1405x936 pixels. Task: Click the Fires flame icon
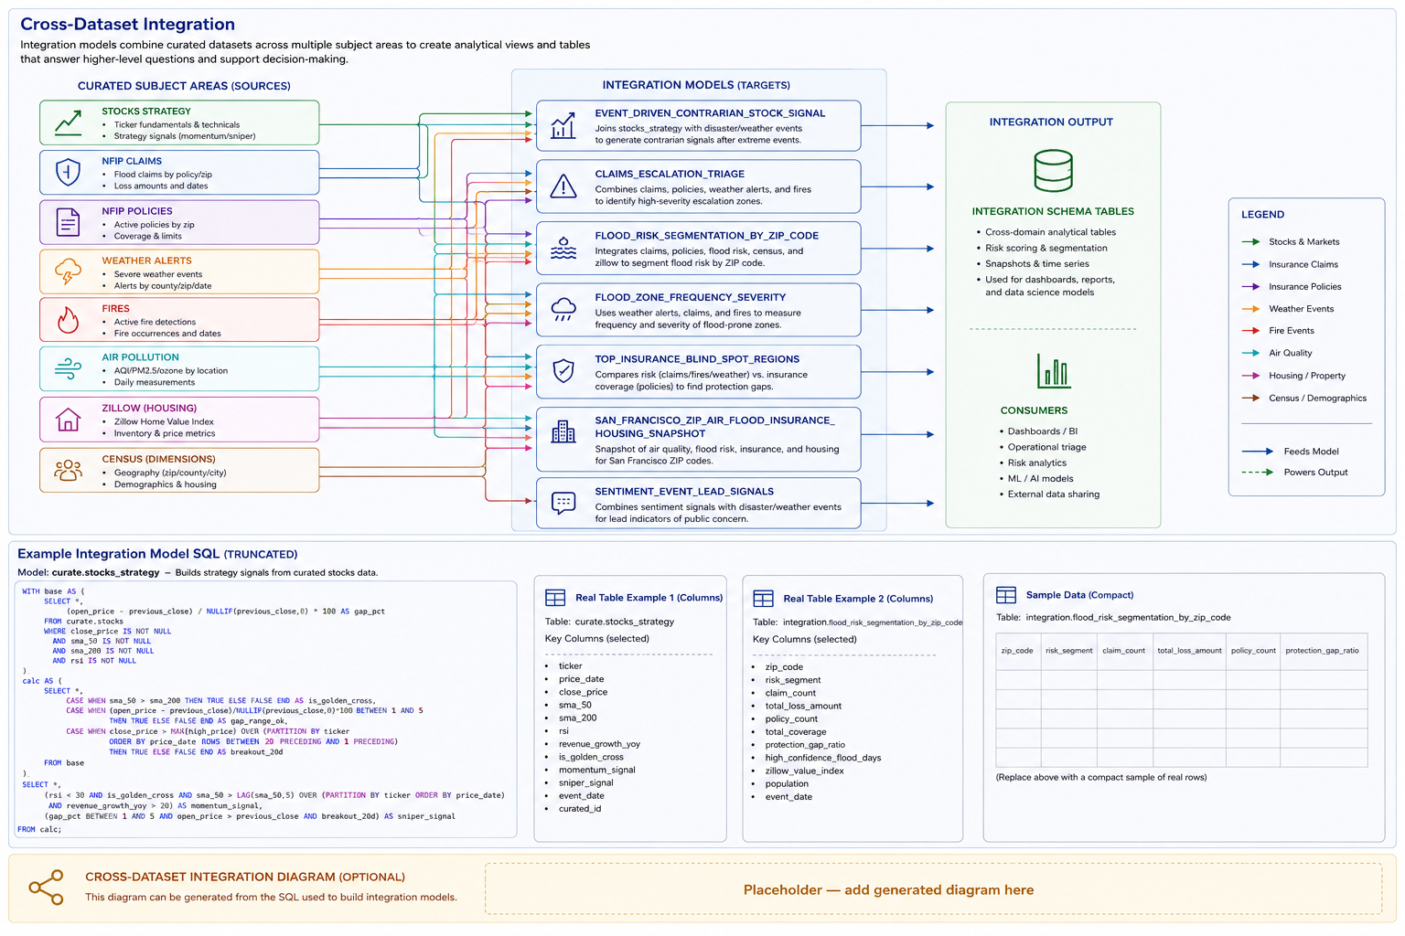click(68, 320)
